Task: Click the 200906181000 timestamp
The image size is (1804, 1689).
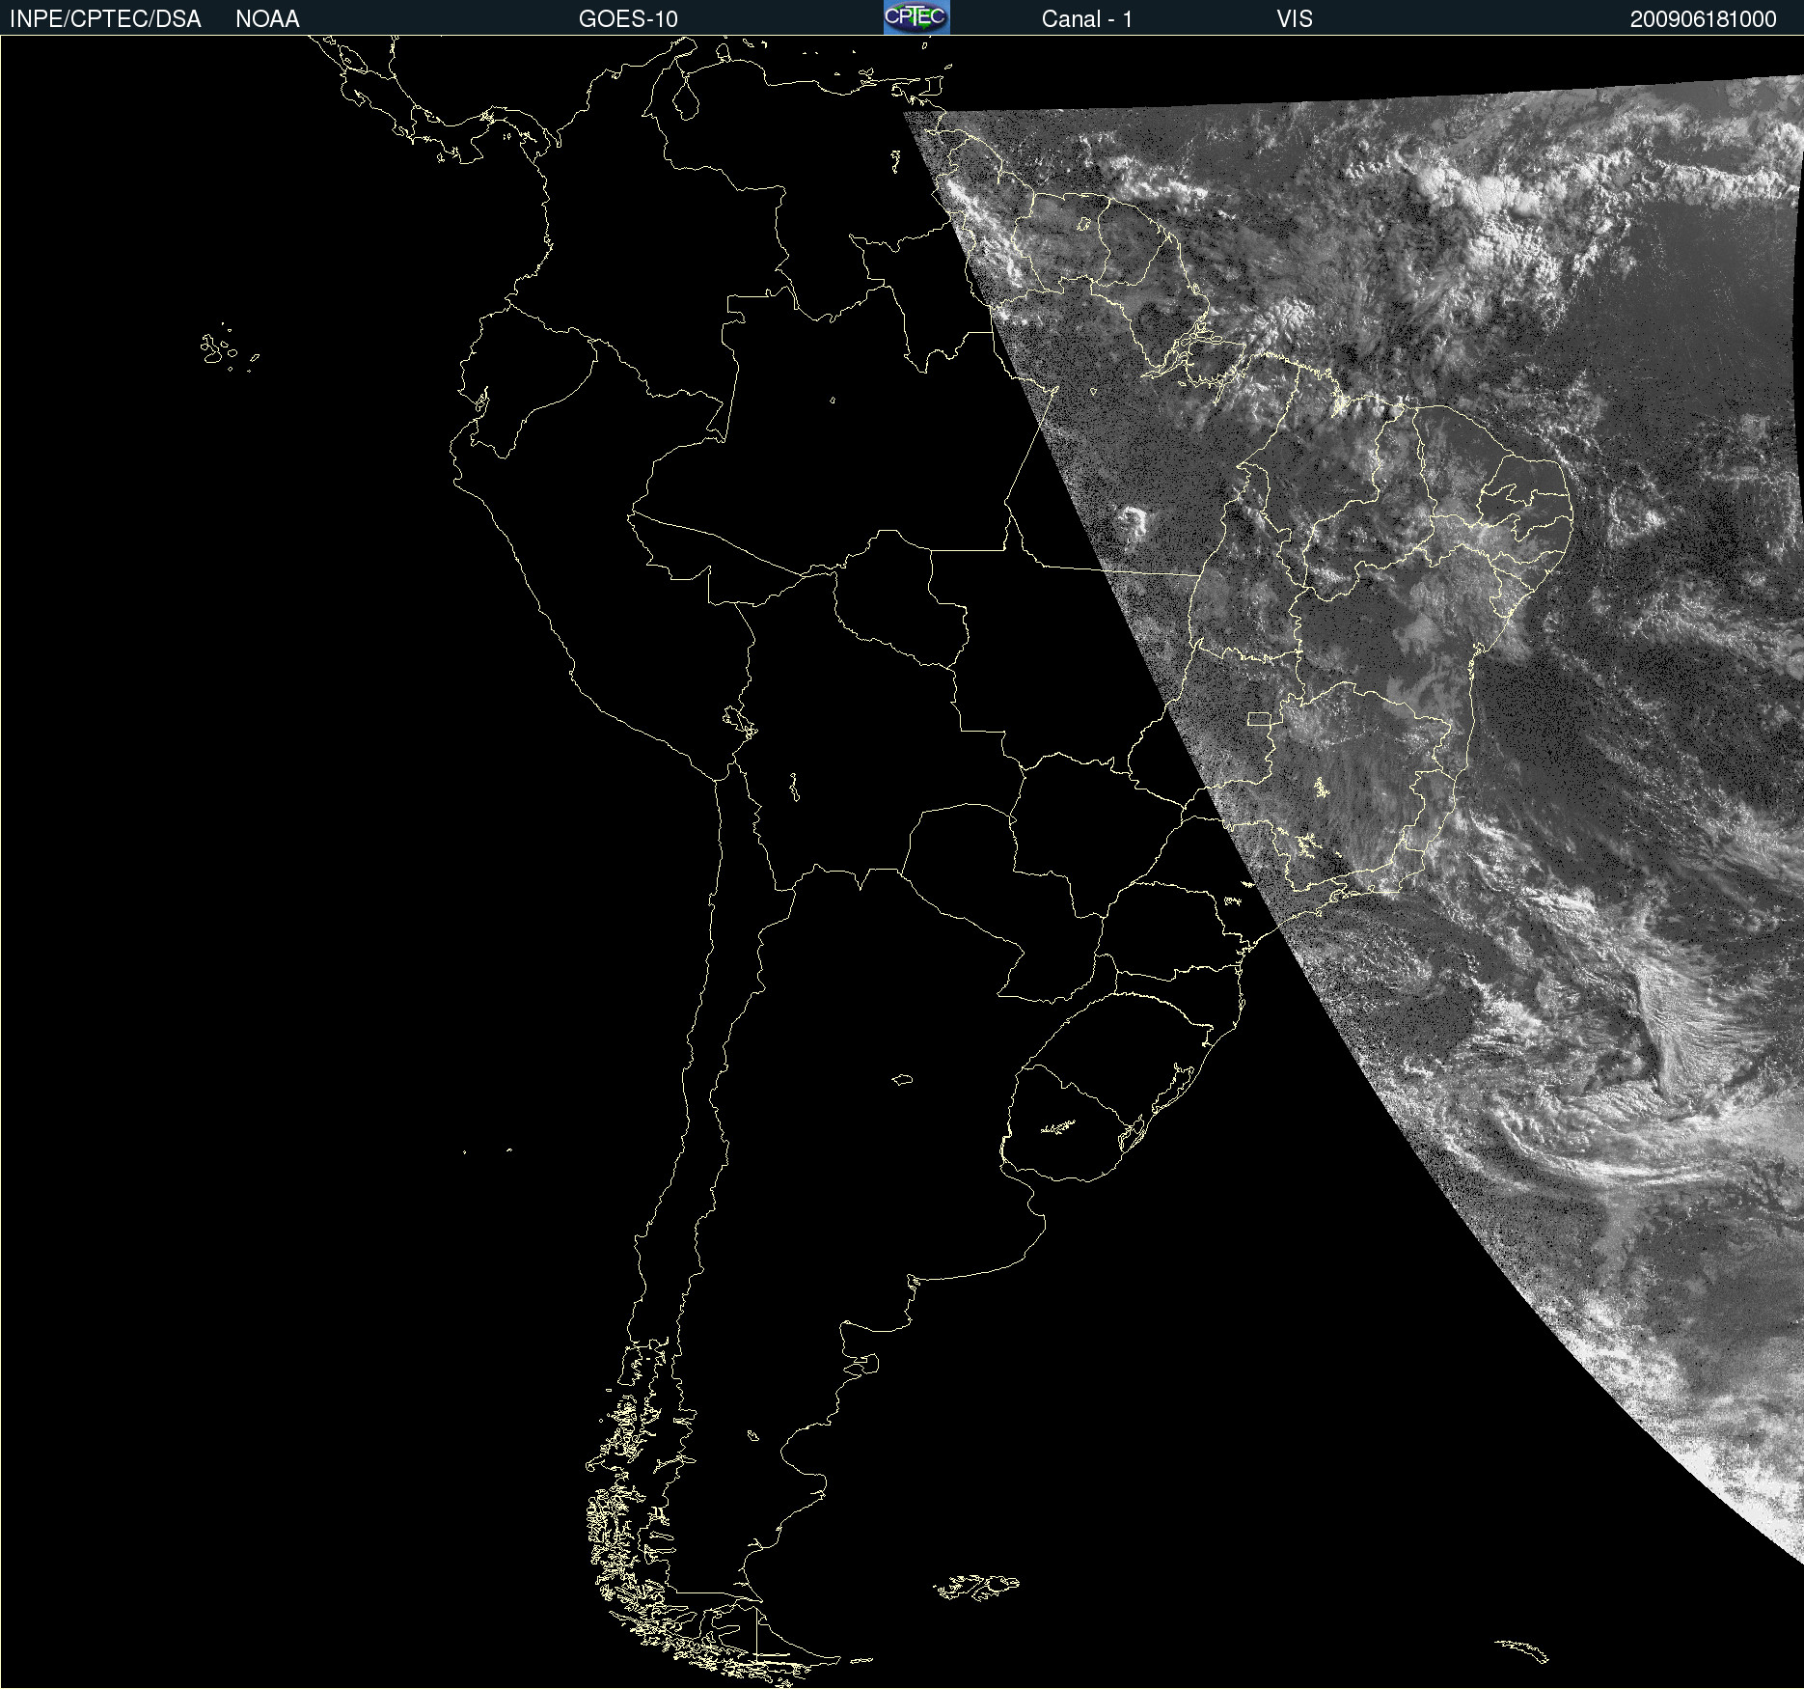Action: click(x=1703, y=19)
